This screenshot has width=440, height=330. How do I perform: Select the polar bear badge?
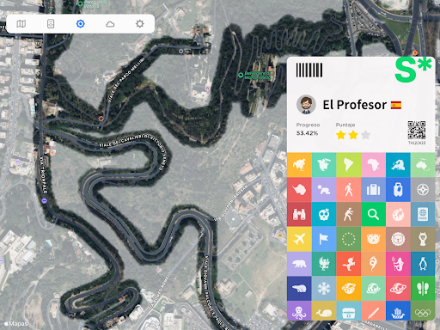[x=299, y=289]
